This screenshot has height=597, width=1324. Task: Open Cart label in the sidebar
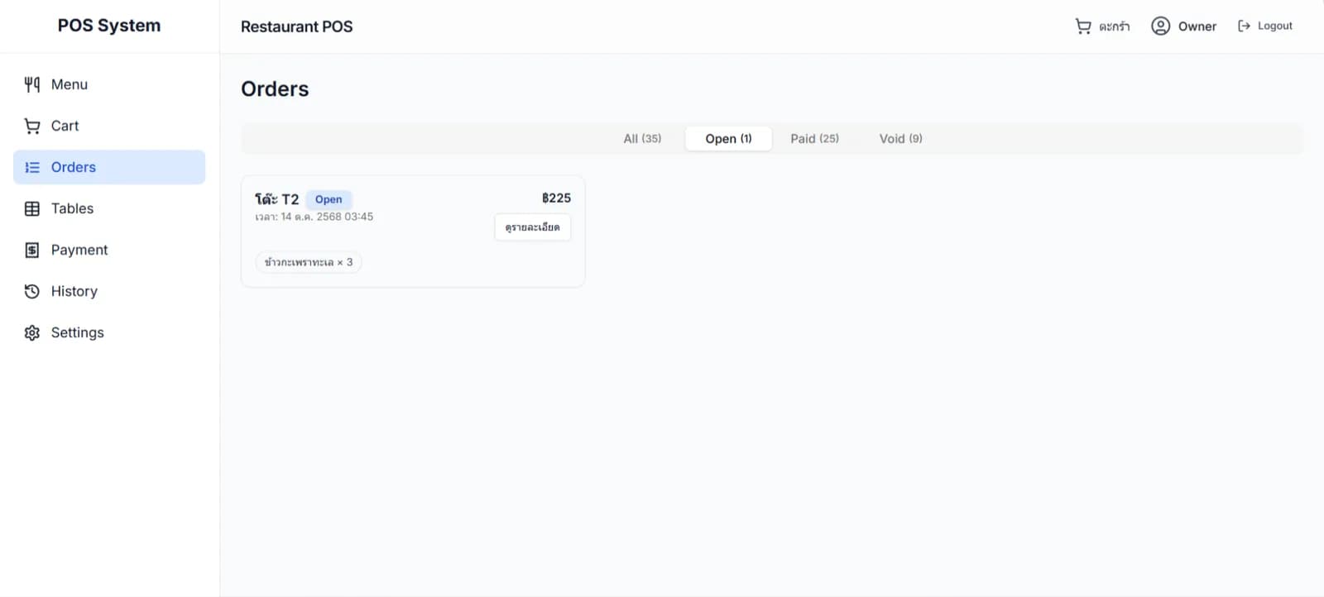click(65, 126)
